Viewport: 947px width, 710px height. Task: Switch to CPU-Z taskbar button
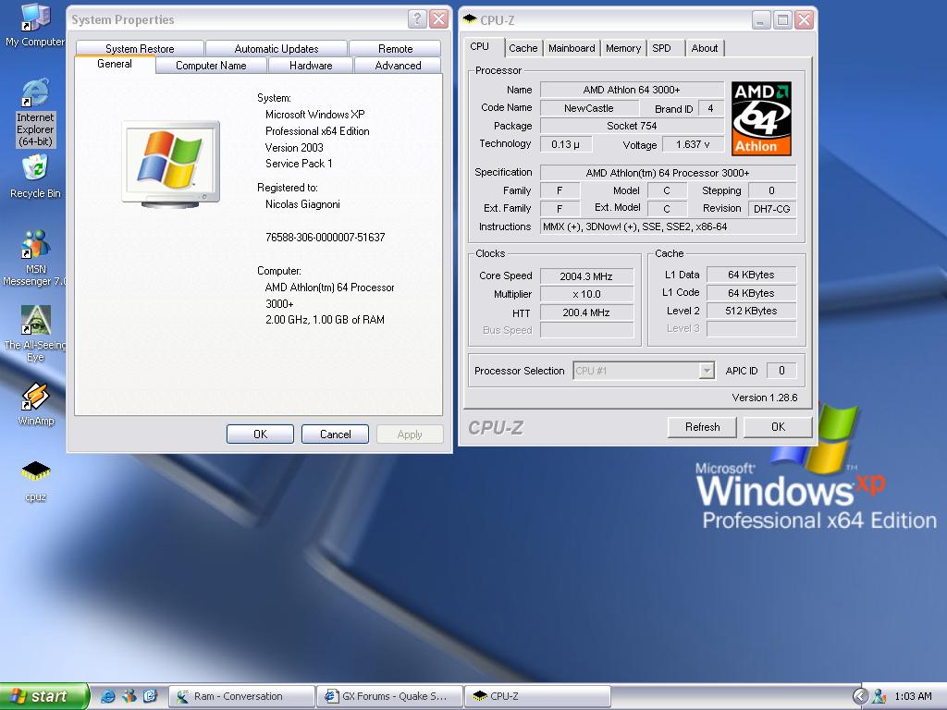[537, 696]
